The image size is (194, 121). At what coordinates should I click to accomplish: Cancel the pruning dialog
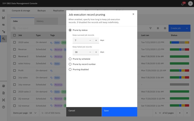pyautogui.click(x=84, y=110)
